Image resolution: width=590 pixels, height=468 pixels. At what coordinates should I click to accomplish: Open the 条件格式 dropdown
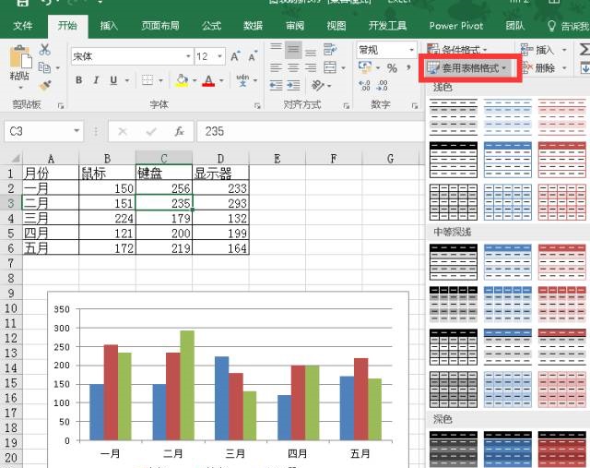459,50
